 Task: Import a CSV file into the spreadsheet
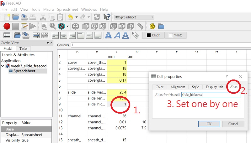pyautogui.click(x=17, y=35)
